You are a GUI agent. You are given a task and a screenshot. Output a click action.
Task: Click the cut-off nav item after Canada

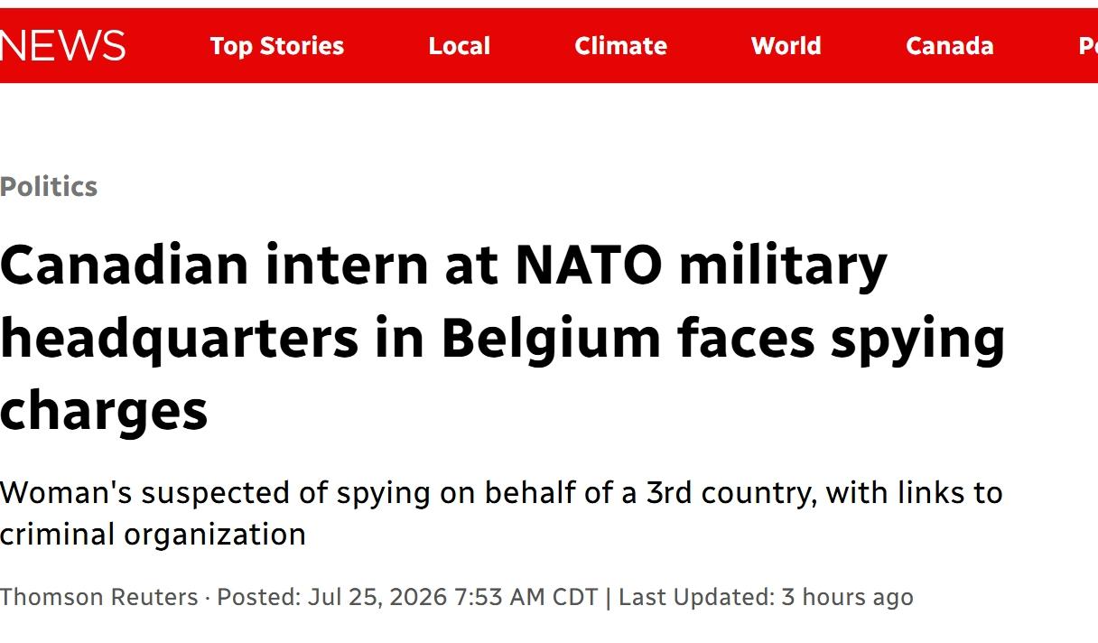(1088, 46)
